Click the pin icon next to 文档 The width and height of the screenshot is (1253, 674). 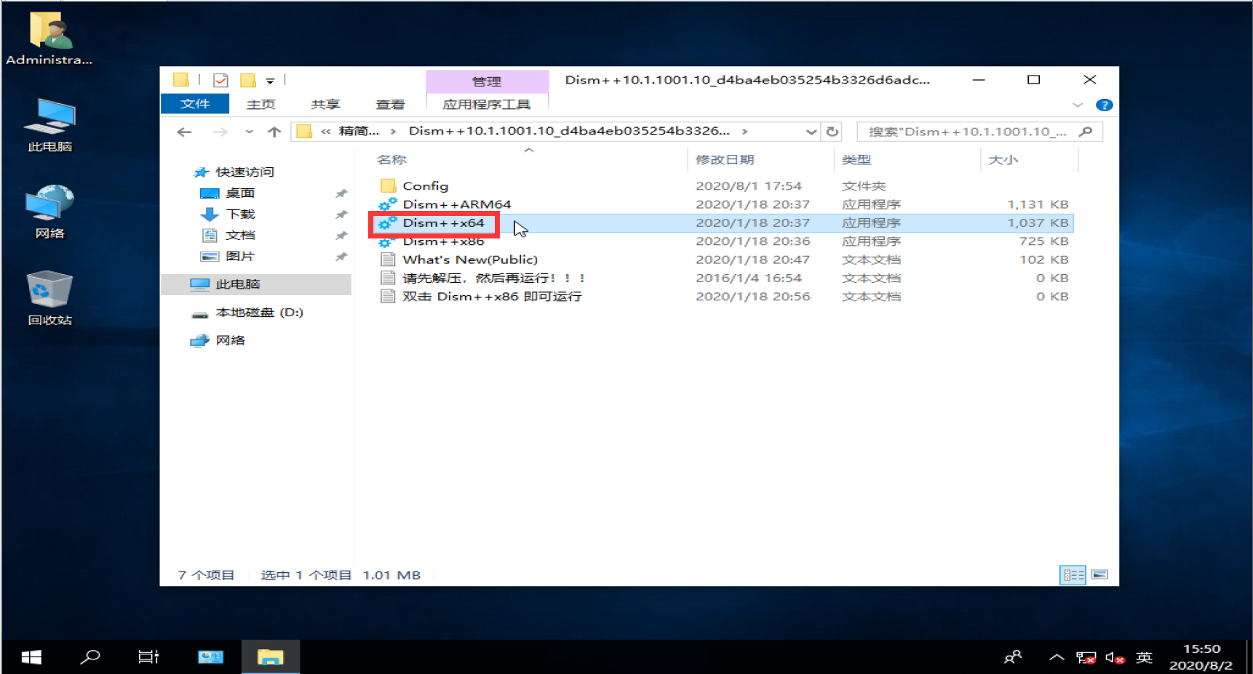pos(341,236)
